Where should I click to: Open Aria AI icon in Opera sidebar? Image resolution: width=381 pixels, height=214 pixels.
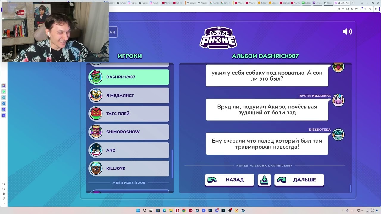[4, 86]
